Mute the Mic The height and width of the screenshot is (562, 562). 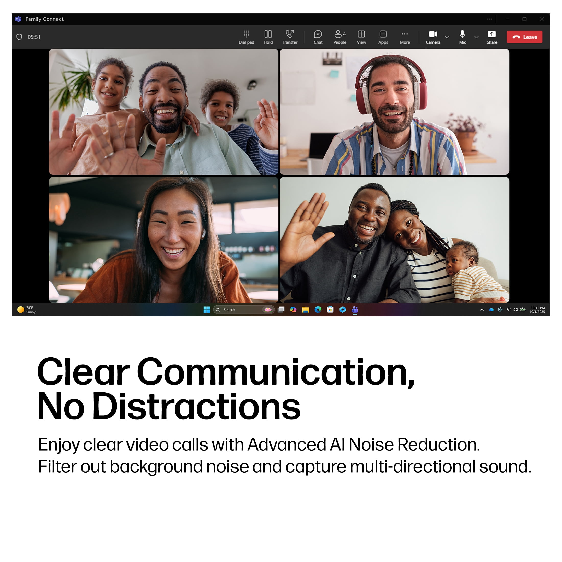click(462, 37)
